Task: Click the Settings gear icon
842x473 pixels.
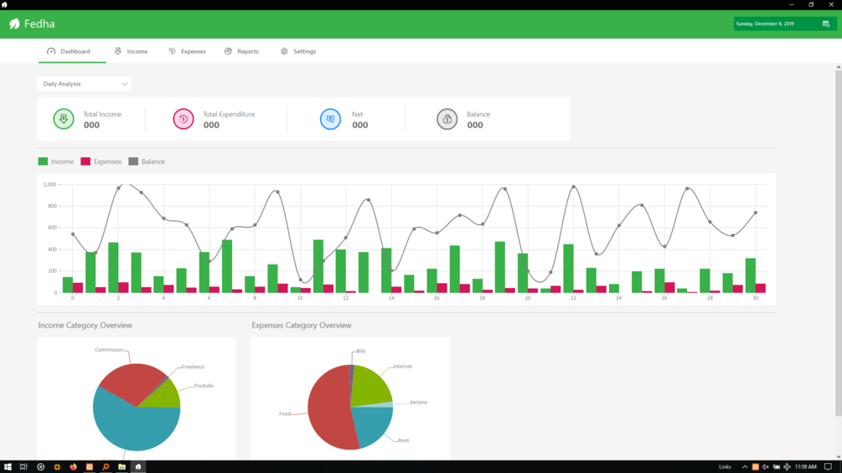Action: [284, 51]
